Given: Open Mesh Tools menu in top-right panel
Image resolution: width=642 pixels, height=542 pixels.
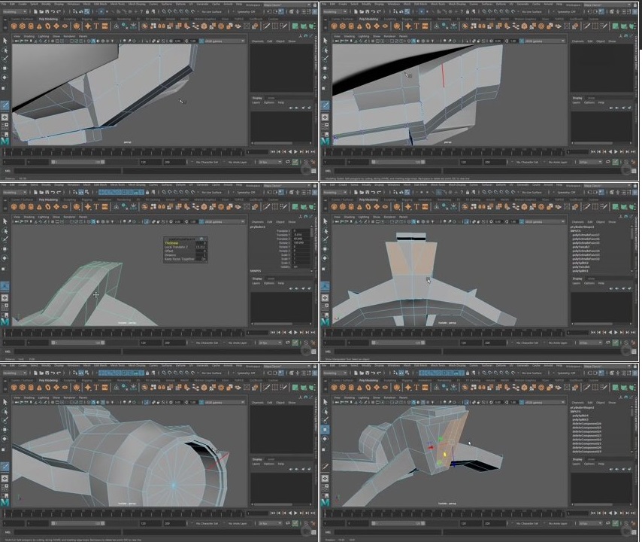Looking at the screenshot, I should tap(438, 4).
